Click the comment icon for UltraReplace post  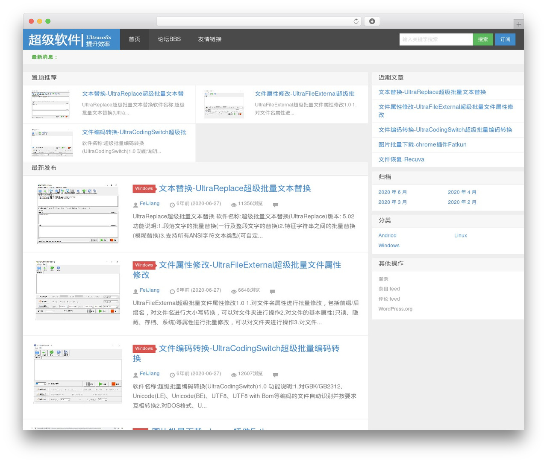click(276, 205)
